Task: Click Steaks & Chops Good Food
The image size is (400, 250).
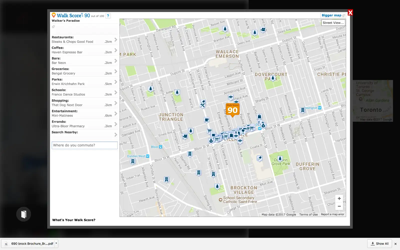Action: point(72,42)
